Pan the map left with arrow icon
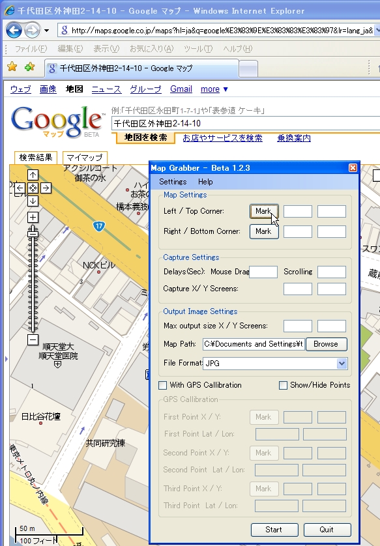This screenshot has height=546, width=380. click(20, 188)
